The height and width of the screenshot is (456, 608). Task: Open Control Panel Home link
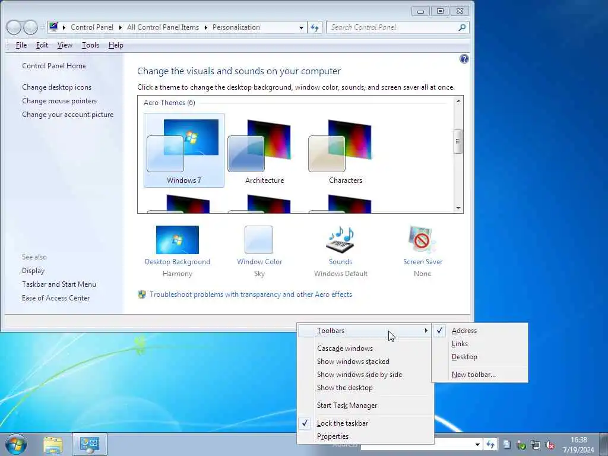(54, 66)
